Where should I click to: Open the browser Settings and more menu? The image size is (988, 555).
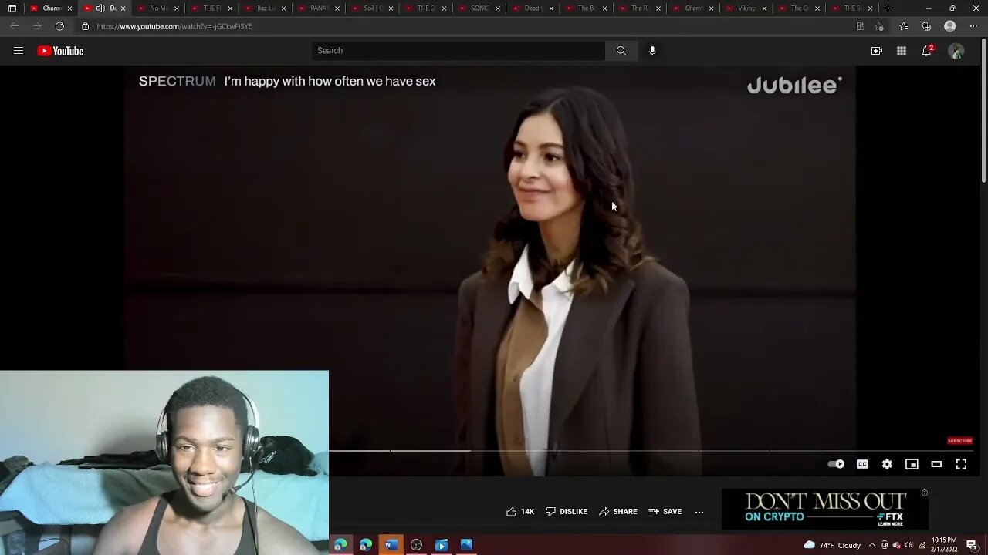coord(973,26)
